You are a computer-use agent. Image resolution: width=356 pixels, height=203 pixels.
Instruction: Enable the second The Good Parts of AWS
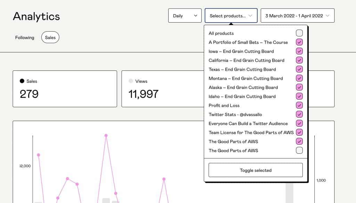(299, 150)
